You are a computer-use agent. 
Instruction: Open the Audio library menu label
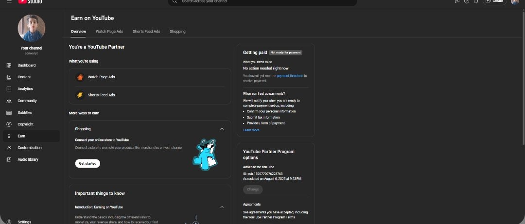pyautogui.click(x=28, y=159)
